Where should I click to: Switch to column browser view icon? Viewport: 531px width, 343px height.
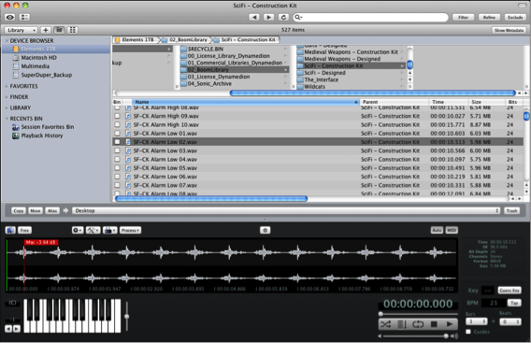click(x=59, y=30)
